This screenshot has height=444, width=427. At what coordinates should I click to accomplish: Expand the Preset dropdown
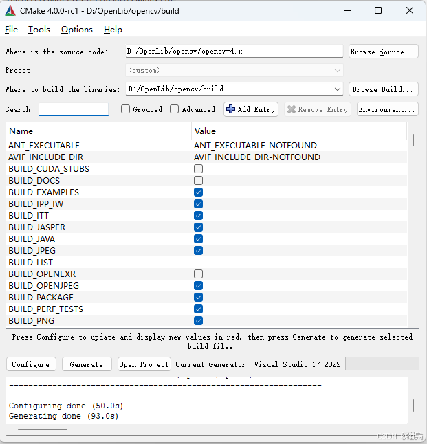pos(234,70)
